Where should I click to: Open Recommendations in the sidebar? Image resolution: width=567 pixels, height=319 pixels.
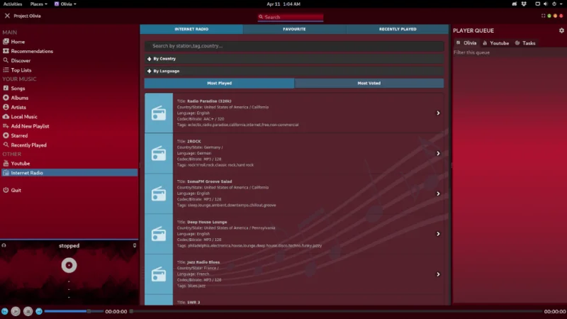click(28, 51)
